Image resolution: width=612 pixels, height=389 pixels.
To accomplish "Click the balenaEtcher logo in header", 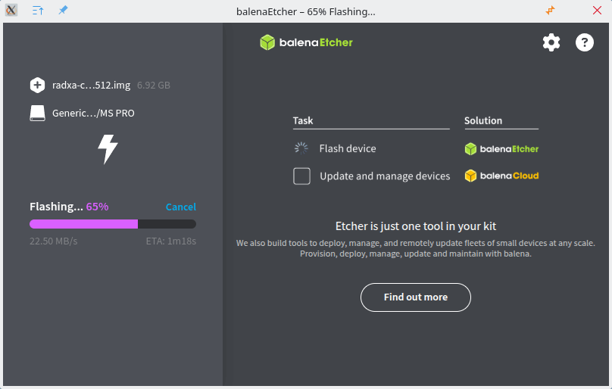I will [307, 42].
